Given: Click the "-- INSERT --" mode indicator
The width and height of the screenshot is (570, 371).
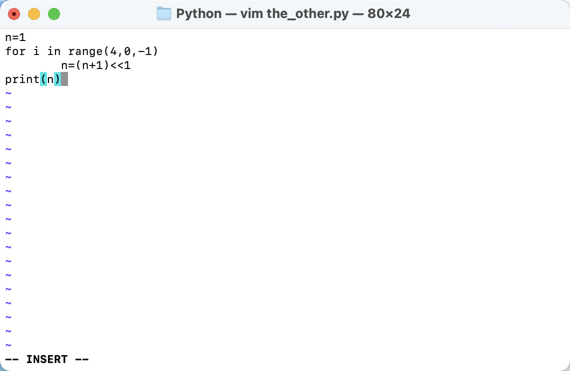Looking at the screenshot, I should point(47,359).
